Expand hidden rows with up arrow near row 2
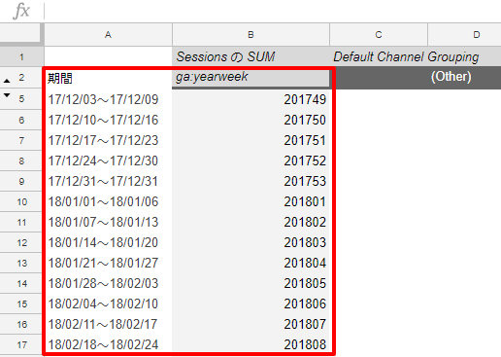Viewport: 501px width, 357px height. click(7, 81)
